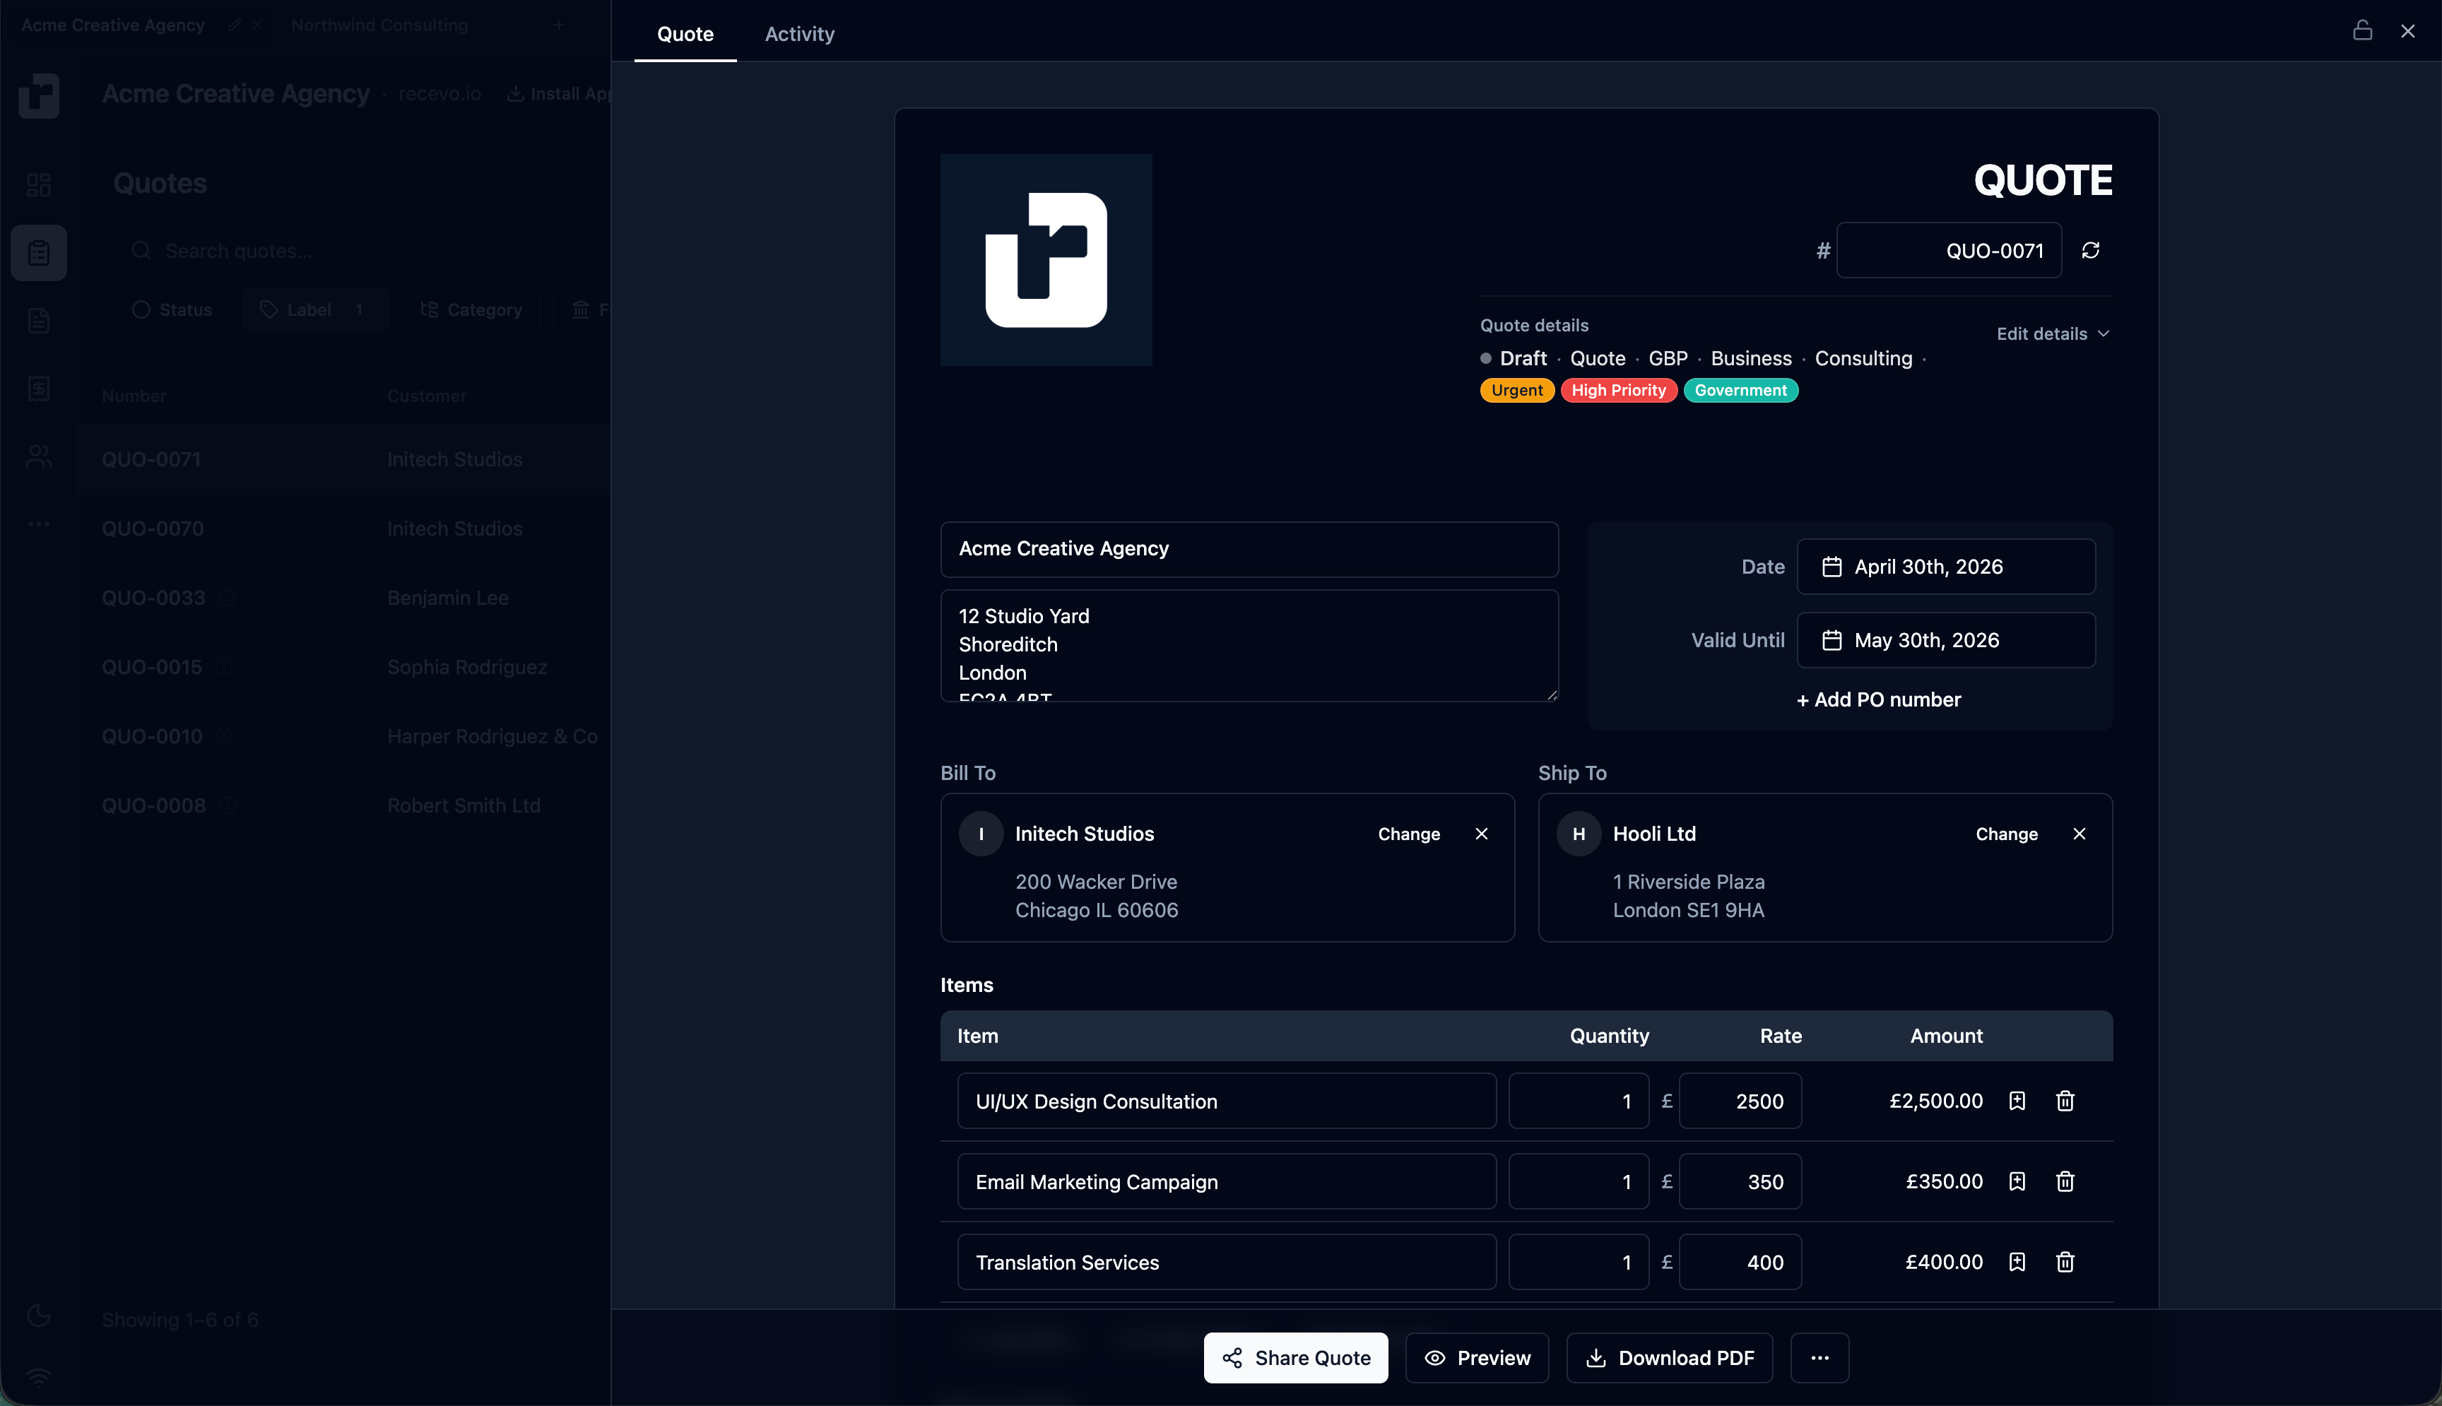Viewport: 2442px width, 1406px height.
Task: Open the sidebar list document icon below invoices
Action: click(x=39, y=388)
